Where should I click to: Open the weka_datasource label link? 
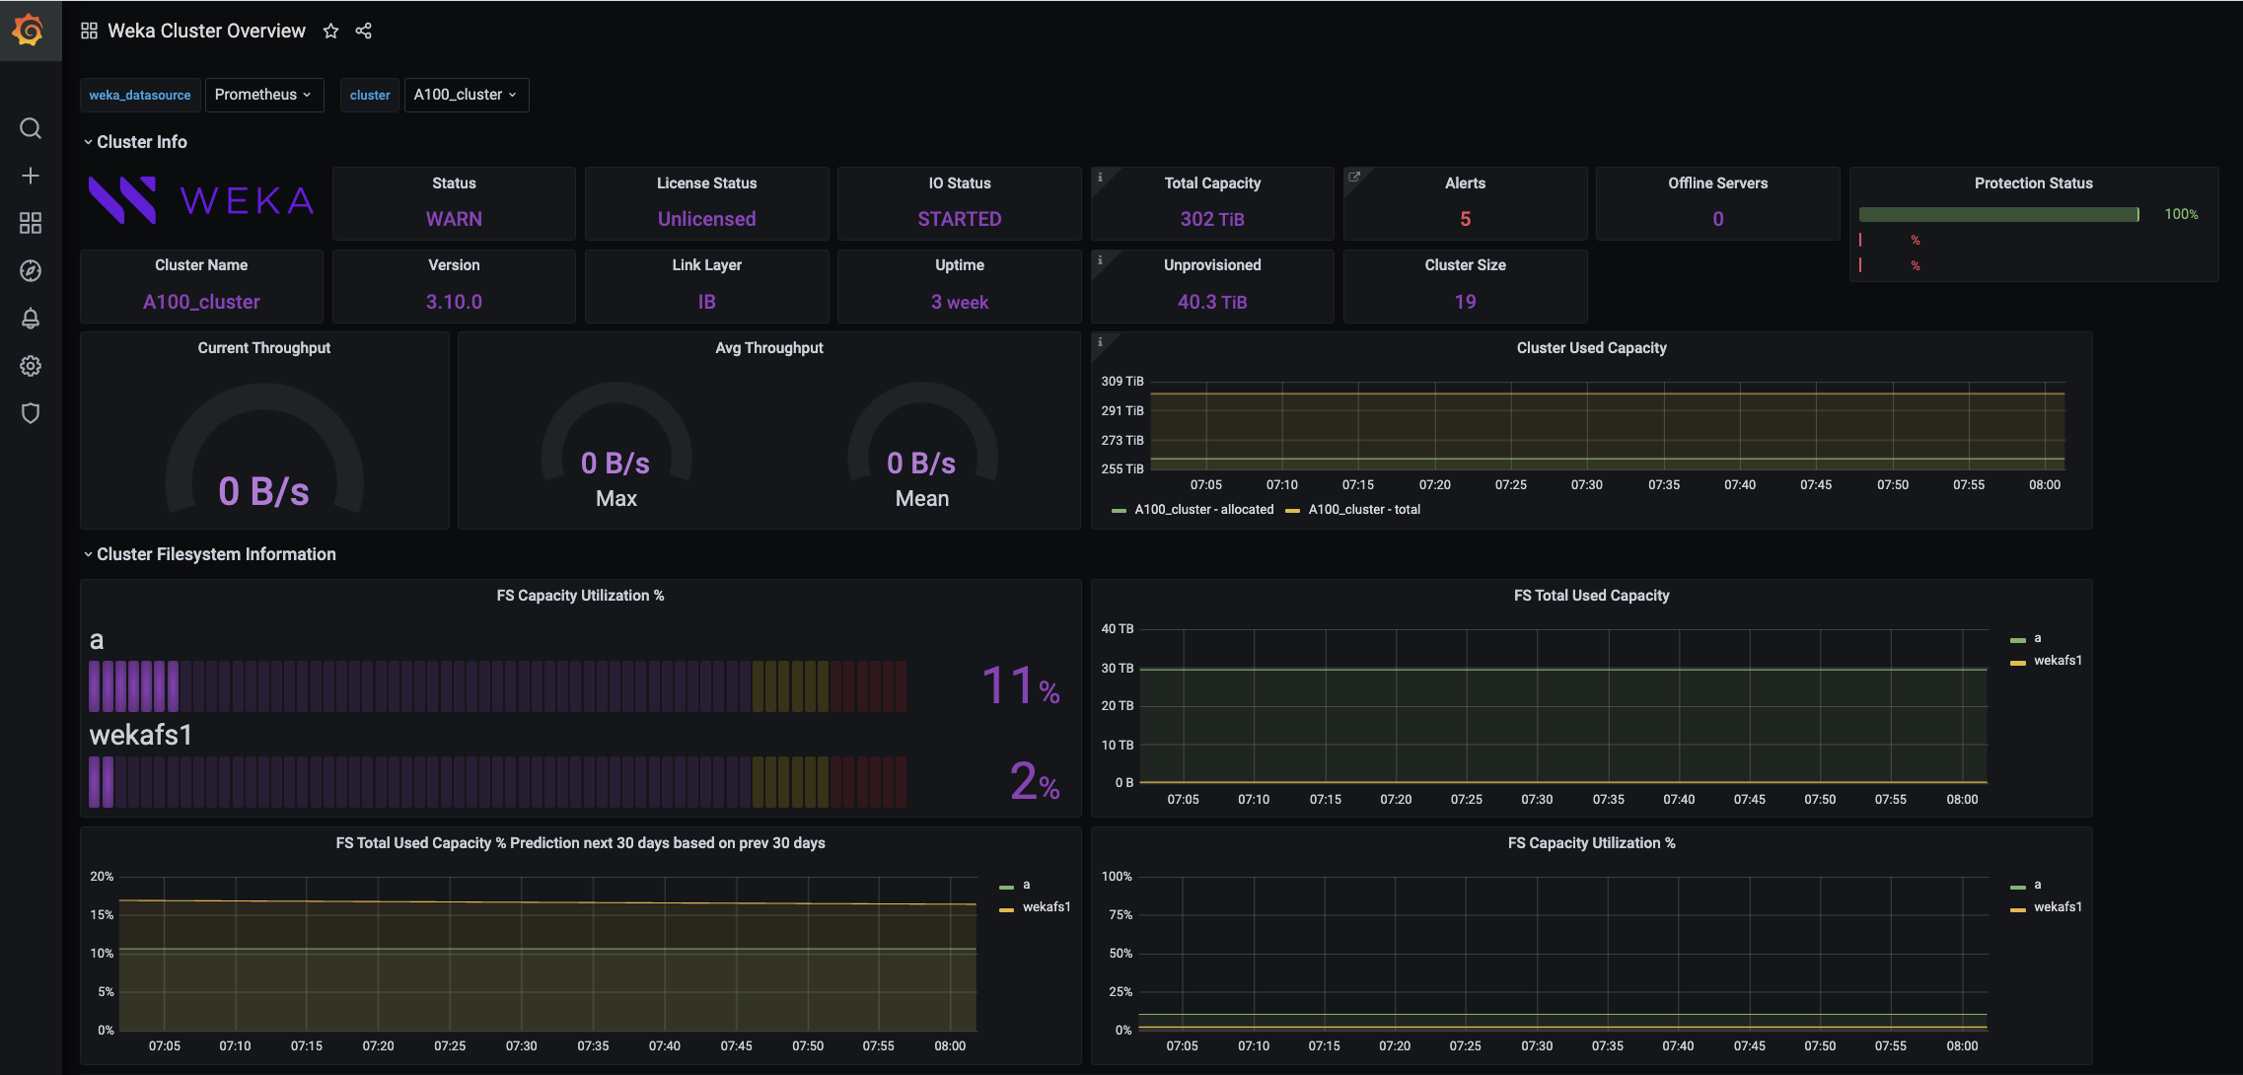[140, 95]
